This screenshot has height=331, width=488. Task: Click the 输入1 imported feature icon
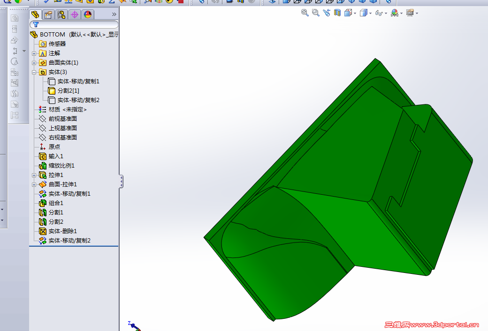pos(43,156)
